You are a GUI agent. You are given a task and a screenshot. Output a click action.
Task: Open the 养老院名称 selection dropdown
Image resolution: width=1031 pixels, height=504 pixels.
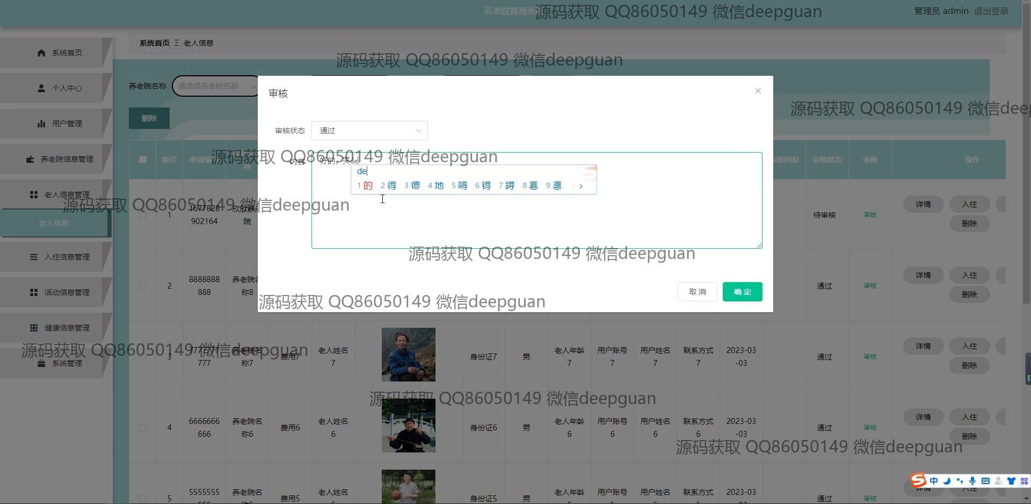(x=215, y=86)
